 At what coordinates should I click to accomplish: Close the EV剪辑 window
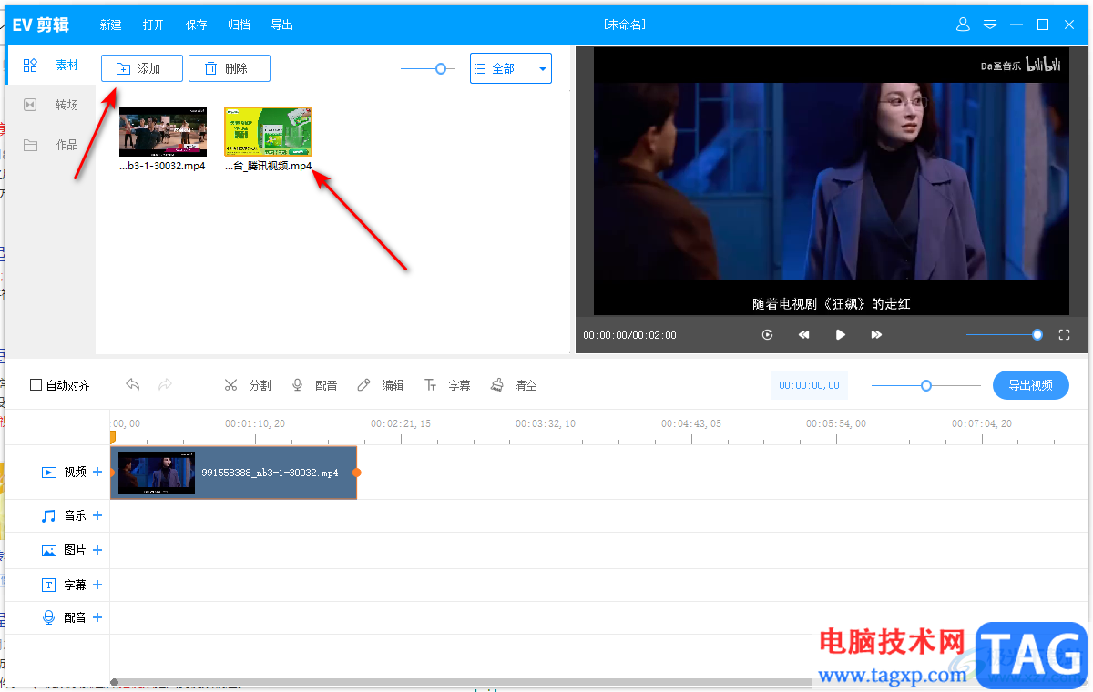[x=1070, y=25]
